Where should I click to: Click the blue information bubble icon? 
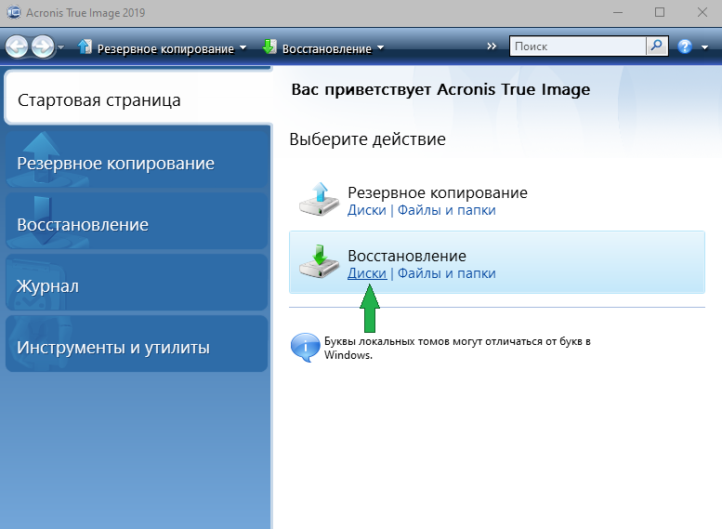(x=305, y=348)
